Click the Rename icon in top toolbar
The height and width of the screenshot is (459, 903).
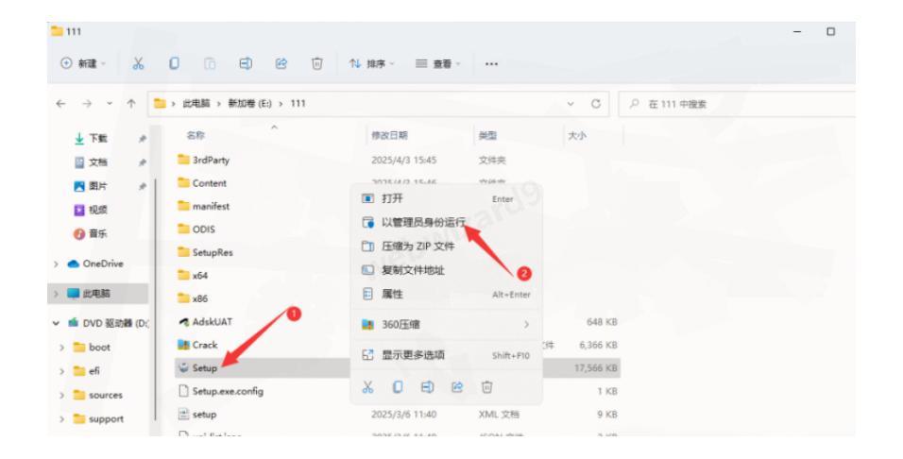coord(246,63)
